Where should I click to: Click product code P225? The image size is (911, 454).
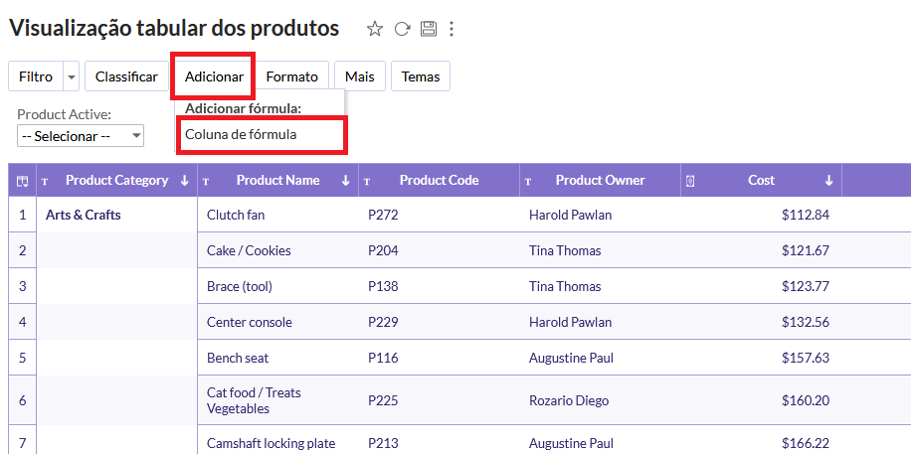click(x=383, y=400)
